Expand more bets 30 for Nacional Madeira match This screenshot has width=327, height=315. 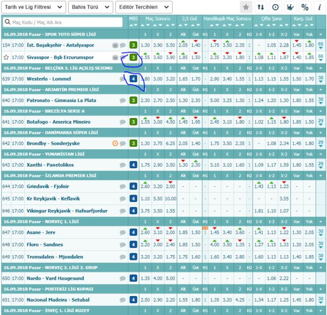(x=320, y=300)
